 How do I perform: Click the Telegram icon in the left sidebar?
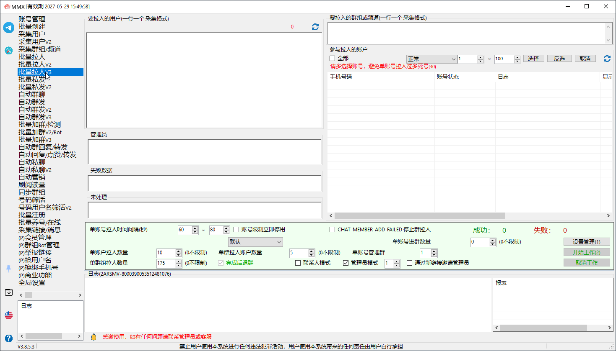(x=9, y=28)
